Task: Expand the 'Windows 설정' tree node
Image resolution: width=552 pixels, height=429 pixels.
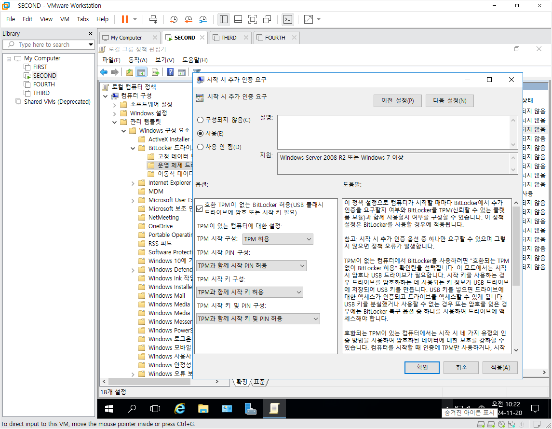Action: pyautogui.click(x=114, y=113)
